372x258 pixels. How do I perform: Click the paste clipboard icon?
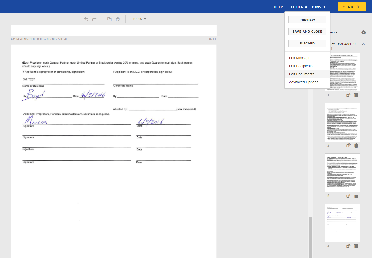pos(118,19)
